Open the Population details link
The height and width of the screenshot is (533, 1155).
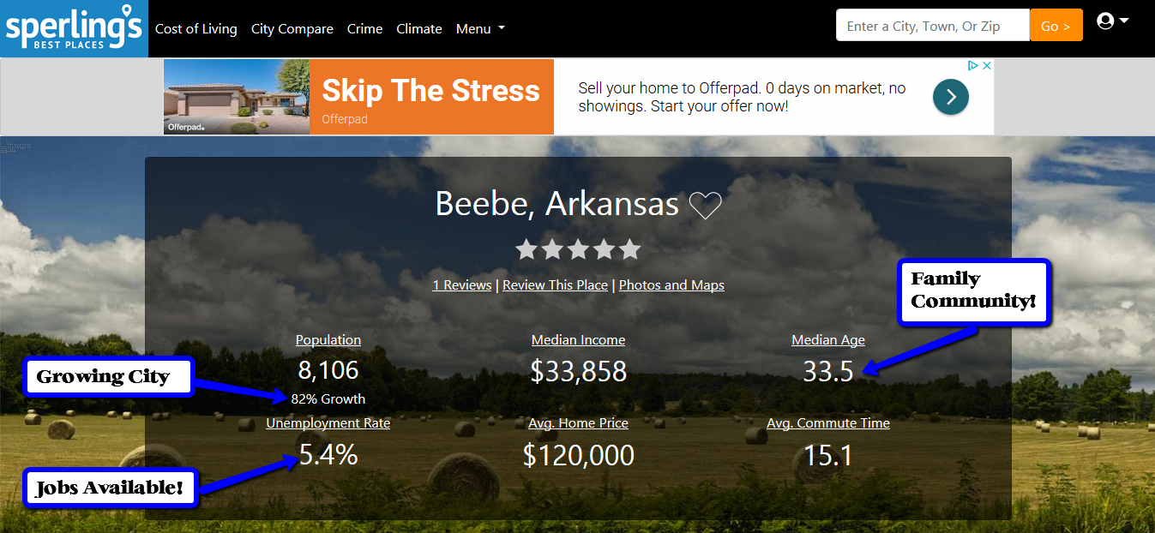tap(328, 339)
